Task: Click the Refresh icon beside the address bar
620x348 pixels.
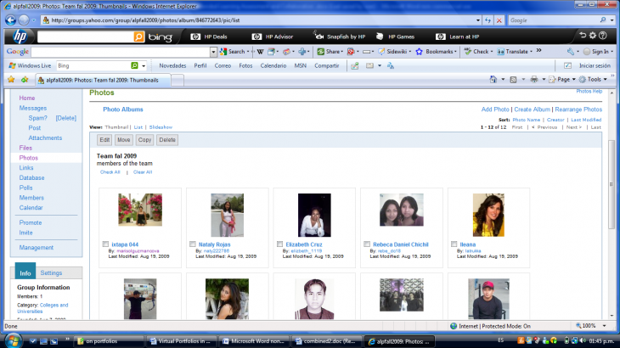Action: (x=488, y=20)
